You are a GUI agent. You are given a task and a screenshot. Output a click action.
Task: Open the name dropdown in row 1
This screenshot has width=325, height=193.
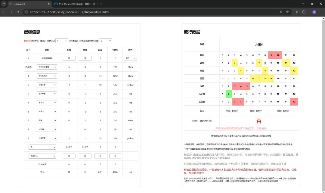(x=47, y=76)
